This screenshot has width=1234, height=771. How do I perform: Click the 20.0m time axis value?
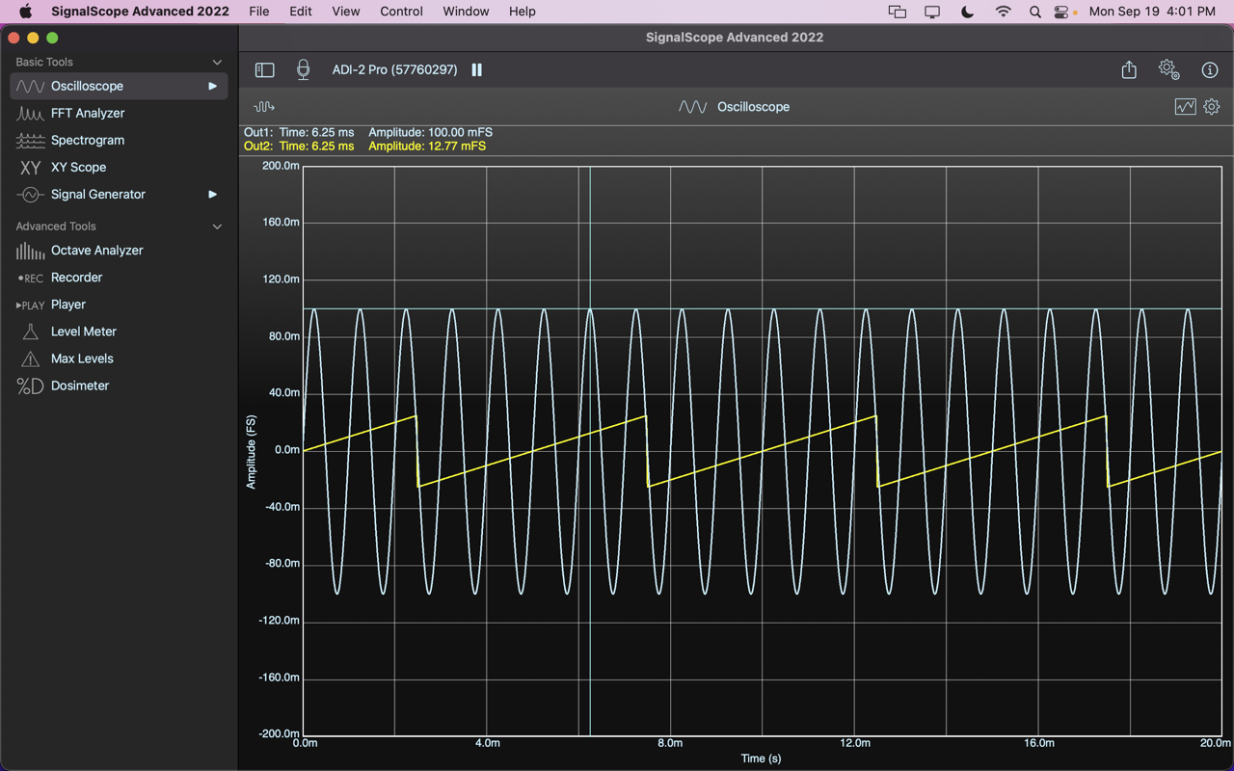(1215, 743)
